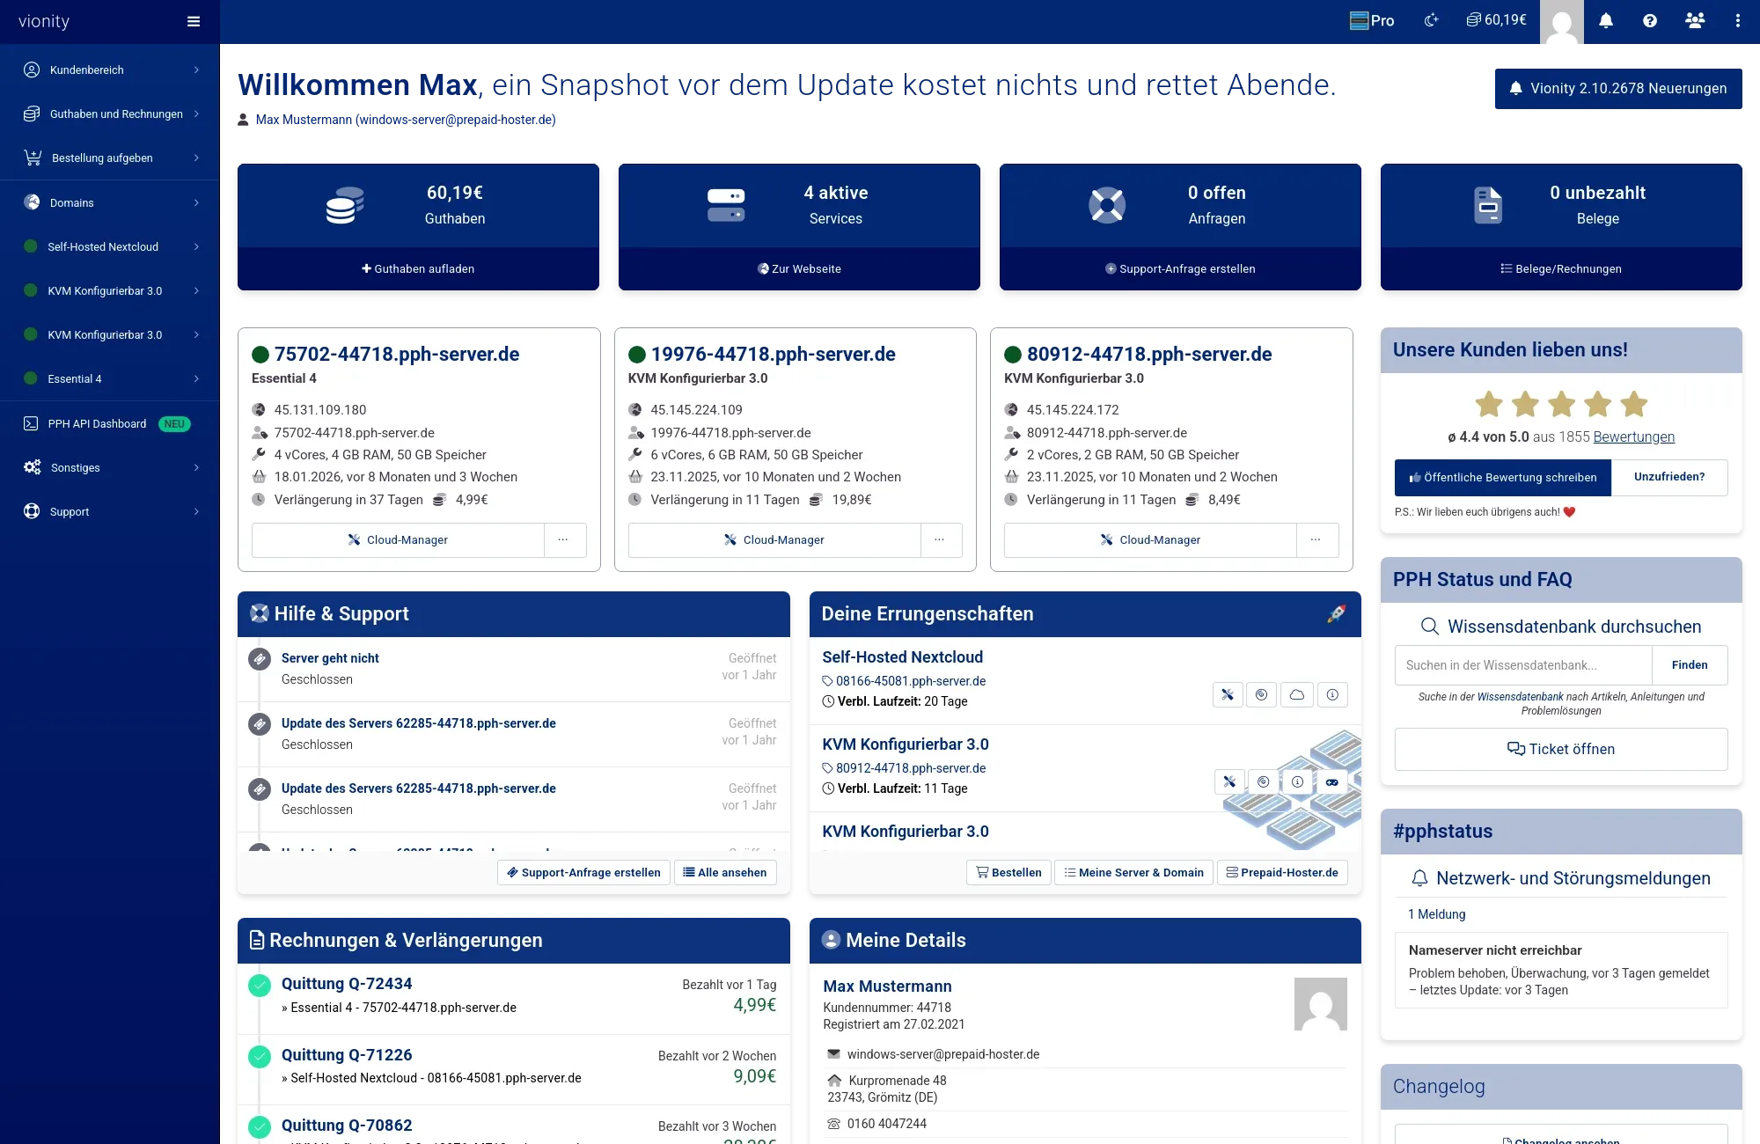Expand the Domains sidebar entry
Image resolution: width=1760 pixels, height=1144 pixels.
110,202
